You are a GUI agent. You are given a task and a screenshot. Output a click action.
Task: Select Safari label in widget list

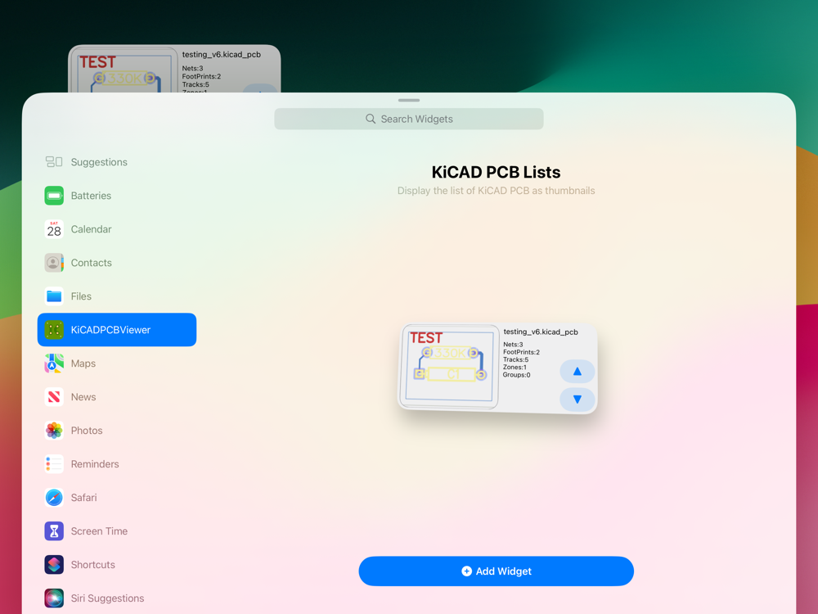[x=84, y=498]
